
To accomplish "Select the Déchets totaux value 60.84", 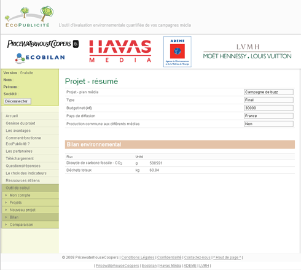I will click(154, 170).
